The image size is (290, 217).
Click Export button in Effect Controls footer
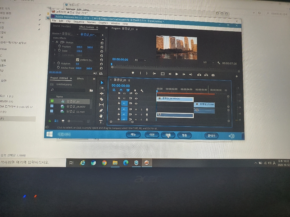tap(101, 73)
